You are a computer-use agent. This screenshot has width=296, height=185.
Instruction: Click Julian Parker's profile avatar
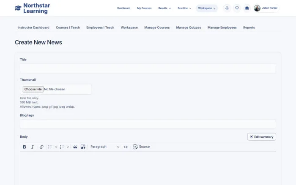[257, 8]
